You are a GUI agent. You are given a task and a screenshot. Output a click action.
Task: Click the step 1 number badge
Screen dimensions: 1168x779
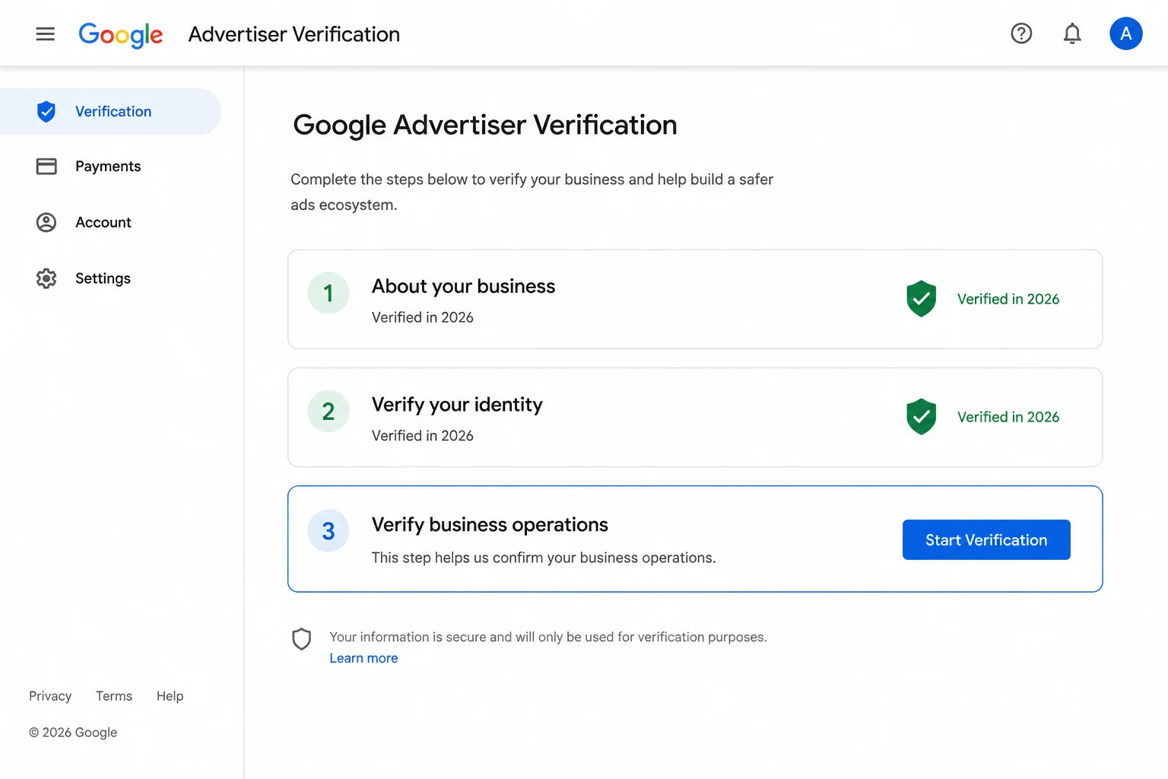(328, 293)
